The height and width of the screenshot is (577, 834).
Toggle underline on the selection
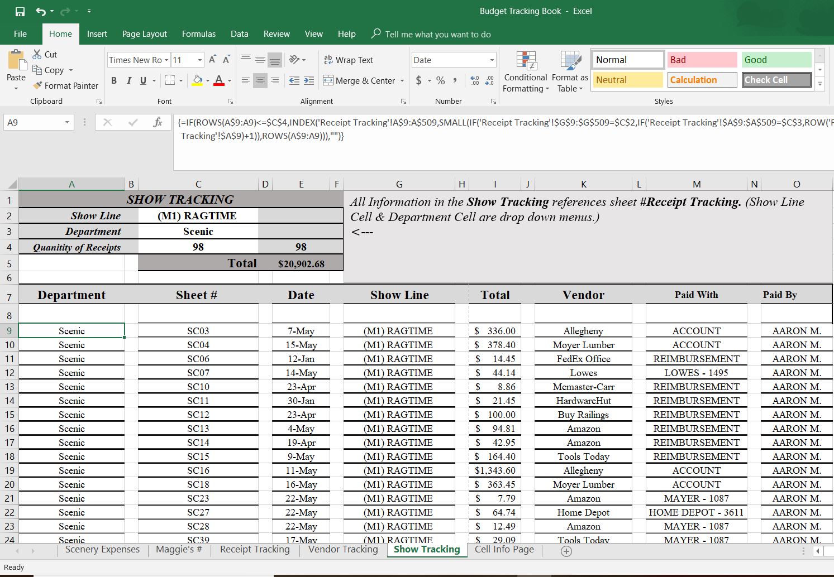point(142,80)
